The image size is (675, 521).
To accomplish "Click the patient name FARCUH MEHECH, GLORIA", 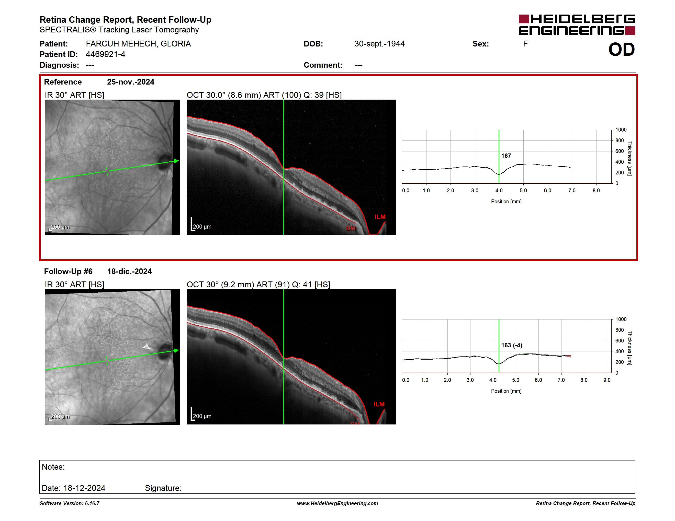I will tap(139, 44).
